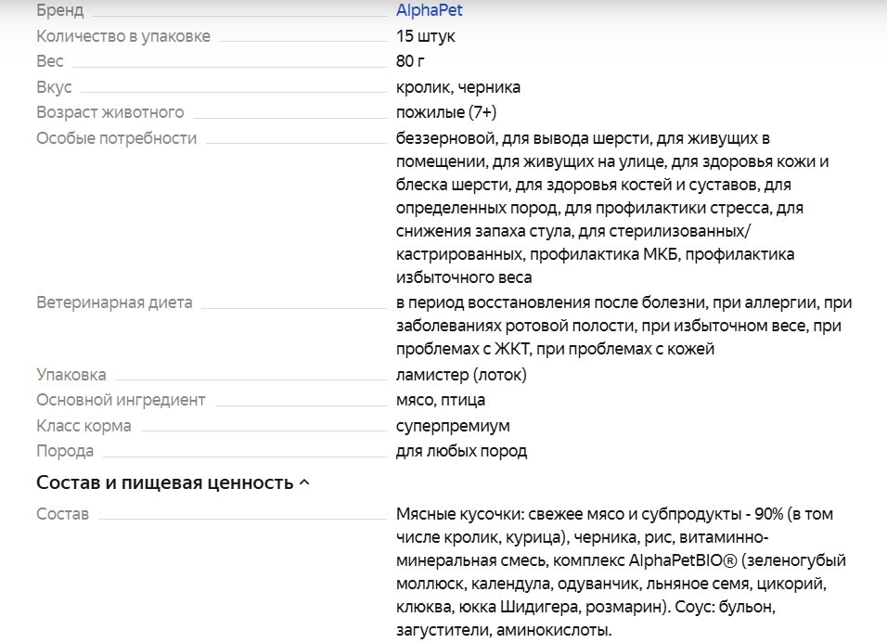Select the "кролик, черника" flavor value
Viewport: 887px width, 643px height.
[x=457, y=87]
